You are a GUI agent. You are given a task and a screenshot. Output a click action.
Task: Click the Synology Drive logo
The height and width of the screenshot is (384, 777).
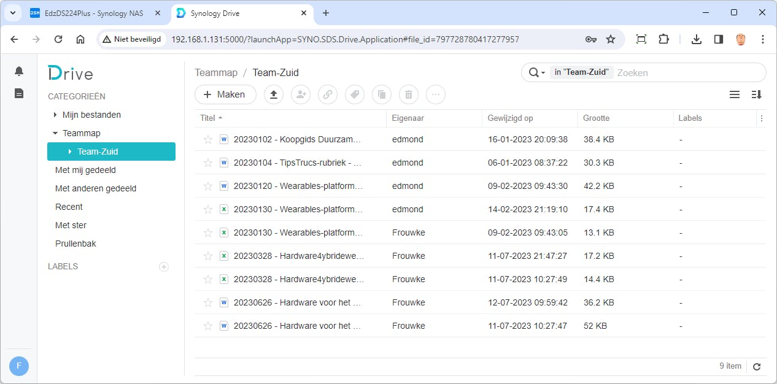pyautogui.click(x=71, y=74)
